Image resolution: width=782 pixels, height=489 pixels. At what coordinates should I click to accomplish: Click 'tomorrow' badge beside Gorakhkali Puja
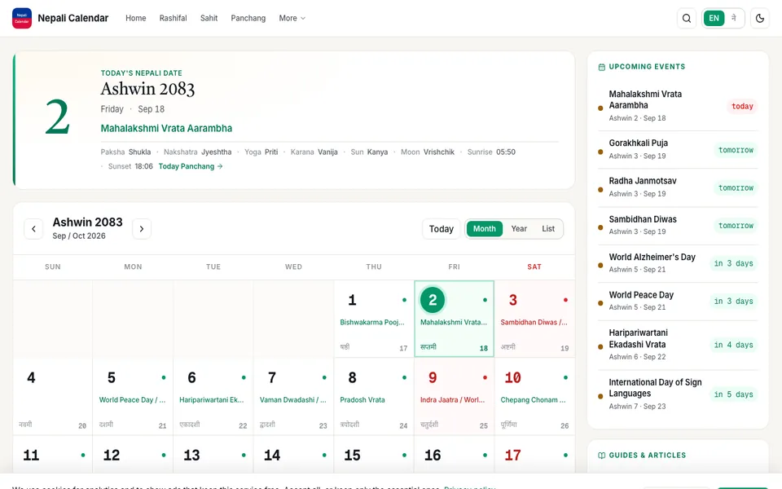pyautogui.click(x=736, y=150)
